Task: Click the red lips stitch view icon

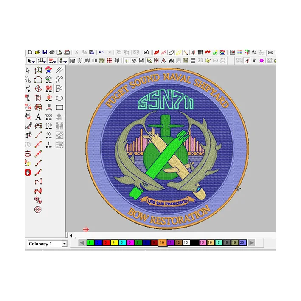Action: 157,52
